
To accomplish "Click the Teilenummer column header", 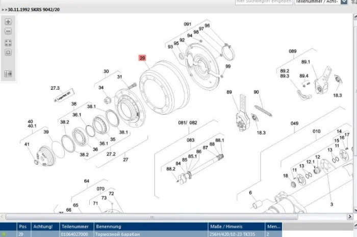I will pyautogui.click(x=75, y=226).
